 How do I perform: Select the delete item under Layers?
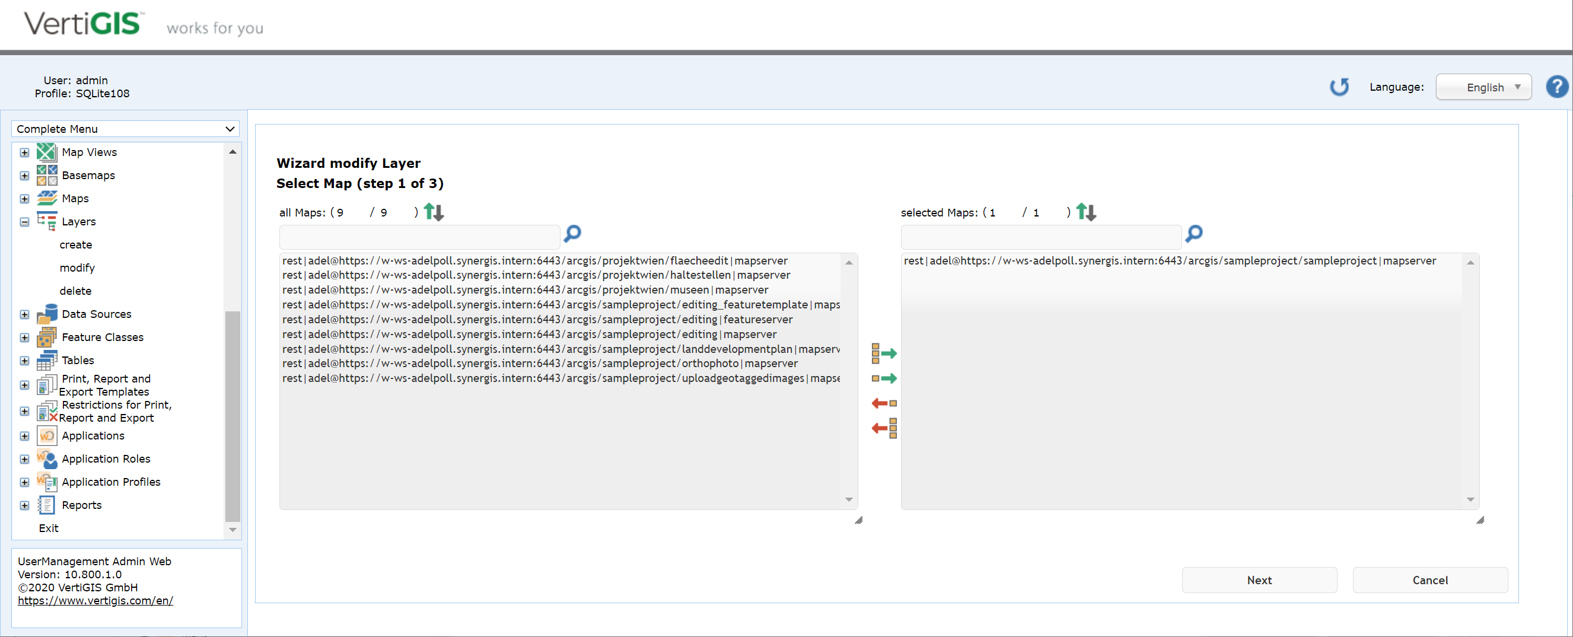pyautogui.click(x=76, y=291)
